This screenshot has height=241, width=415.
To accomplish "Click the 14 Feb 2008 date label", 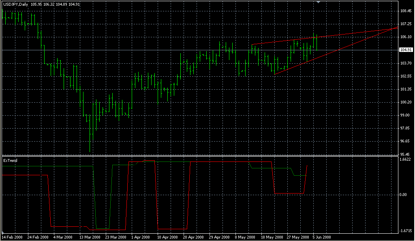I will [12, 237].
